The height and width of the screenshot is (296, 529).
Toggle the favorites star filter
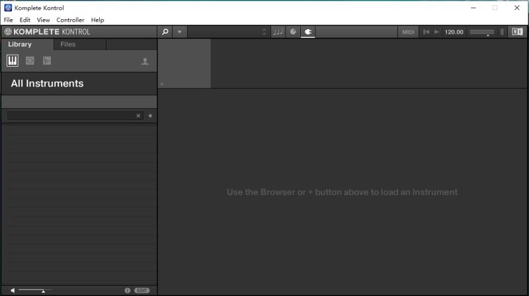150,116
